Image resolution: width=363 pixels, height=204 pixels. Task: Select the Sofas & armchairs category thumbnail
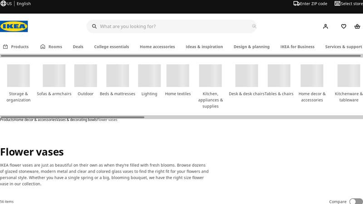point(54,76)
